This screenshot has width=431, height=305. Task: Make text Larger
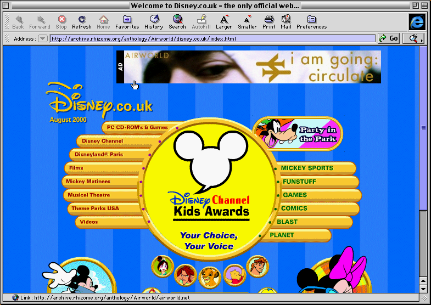point(224,22)
